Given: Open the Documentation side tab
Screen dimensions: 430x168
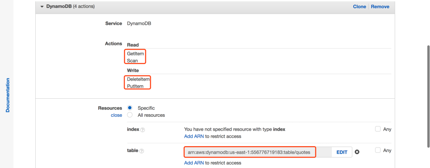Looking at the screenshot, I should click(8, 95).
